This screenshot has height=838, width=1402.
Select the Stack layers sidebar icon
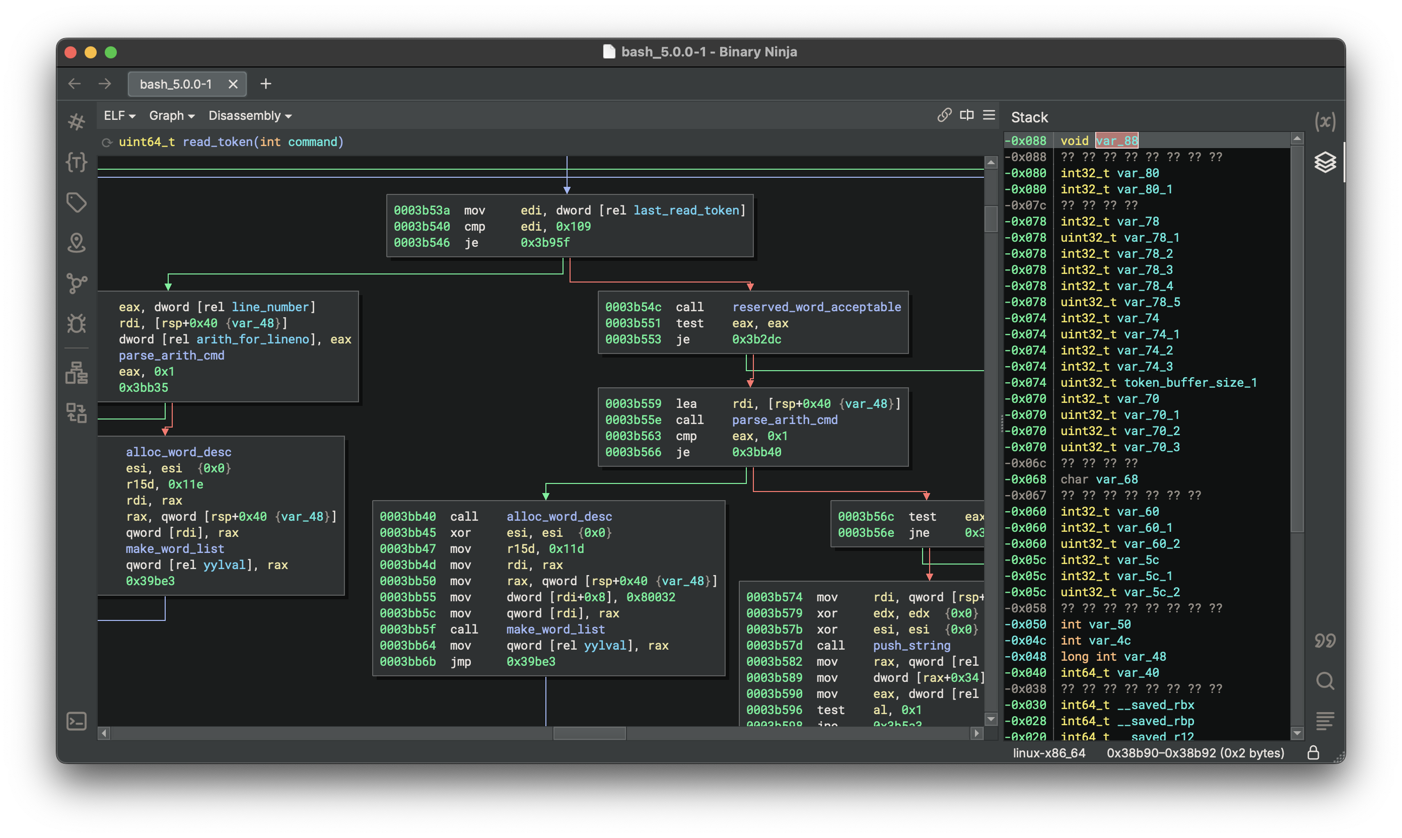click(1324, 163)
